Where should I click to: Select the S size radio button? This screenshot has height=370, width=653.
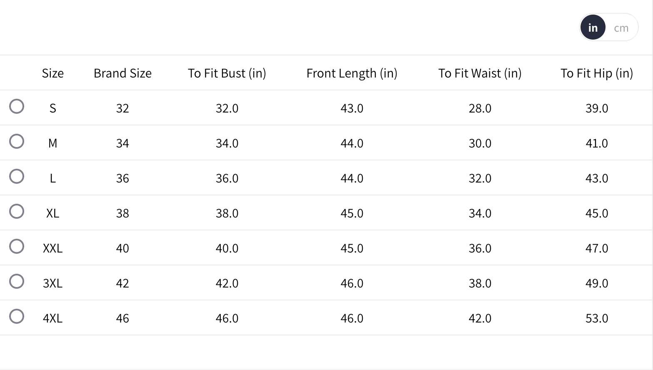click(x=17, y=107)
